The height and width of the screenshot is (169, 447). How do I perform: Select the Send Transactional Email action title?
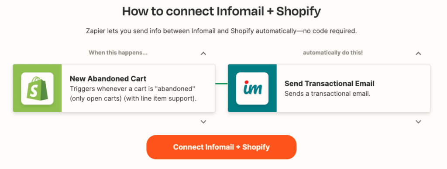coord(329,84)
